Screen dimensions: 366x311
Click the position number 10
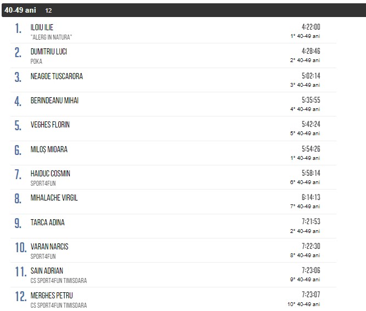pos(21,248)
